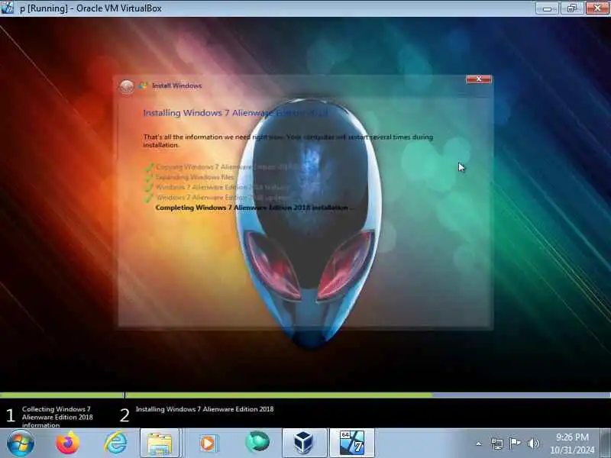Click Show Desktop strip beside clock

[606, 443]
